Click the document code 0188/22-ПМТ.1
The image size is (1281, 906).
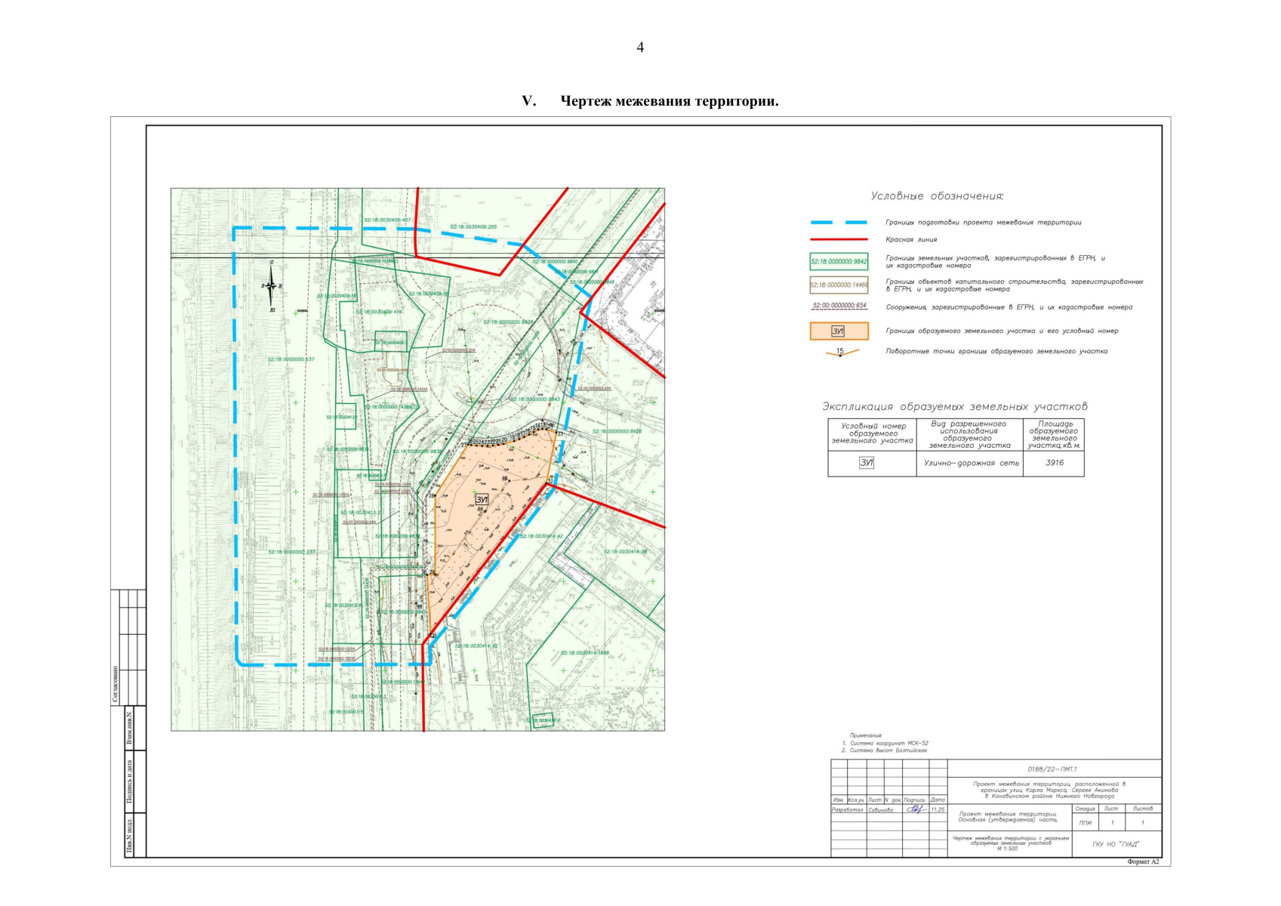1054,769
